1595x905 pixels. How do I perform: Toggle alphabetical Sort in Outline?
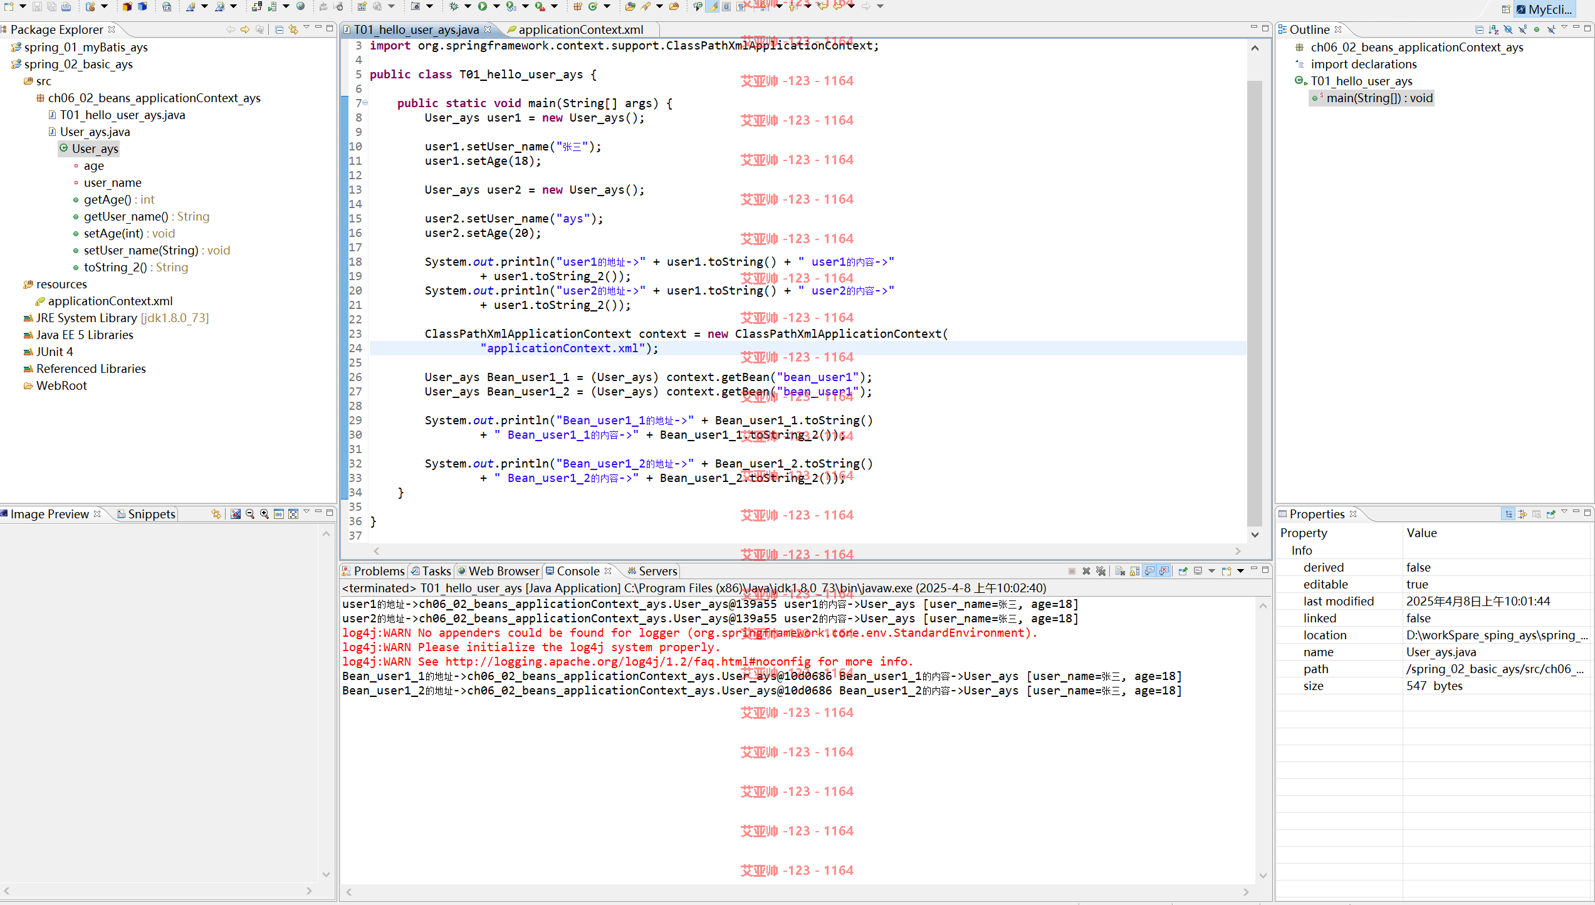click(1494, 29)
